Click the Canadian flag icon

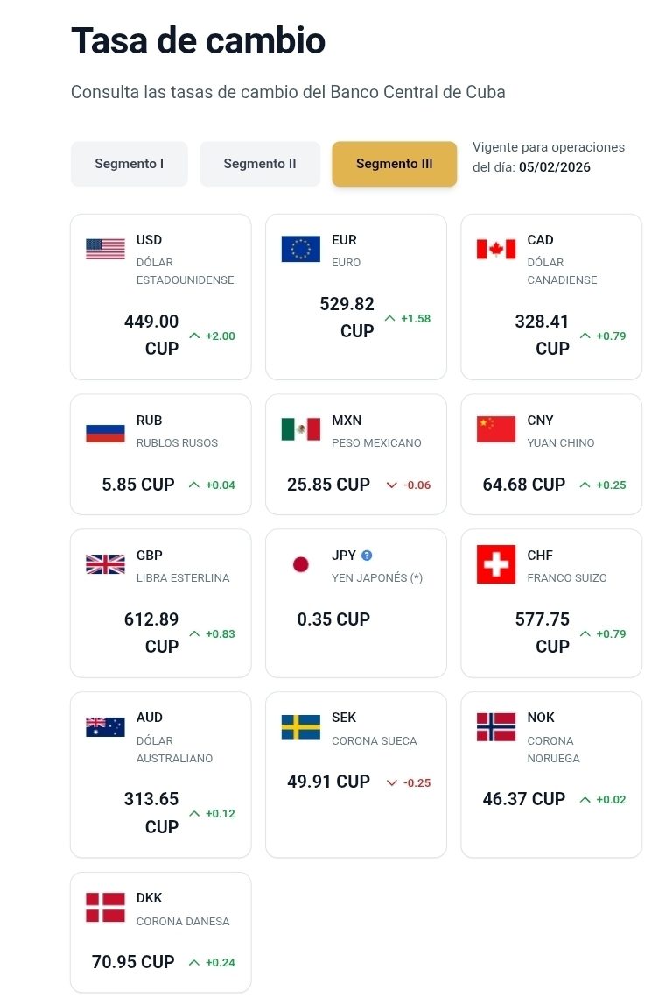click(x=496, y=249)
